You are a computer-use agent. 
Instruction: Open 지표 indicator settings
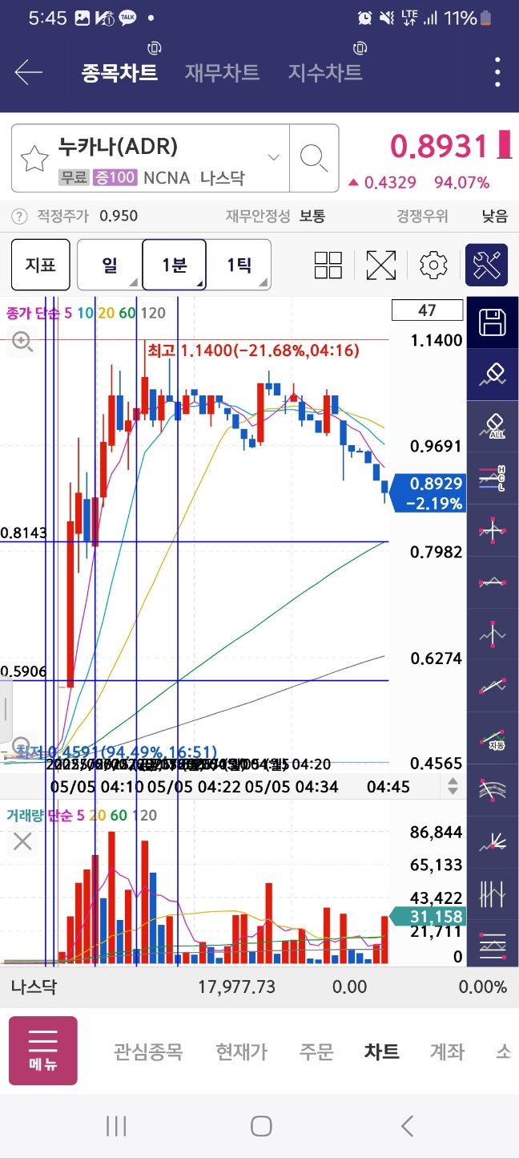click(40, 265)
